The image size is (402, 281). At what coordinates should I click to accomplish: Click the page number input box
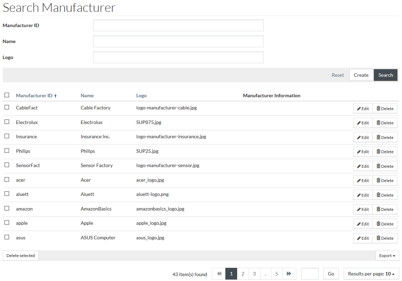pos(310,274)
